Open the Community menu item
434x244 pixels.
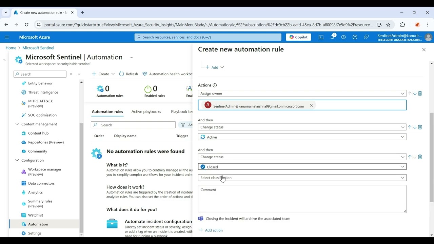pos(38,151)
